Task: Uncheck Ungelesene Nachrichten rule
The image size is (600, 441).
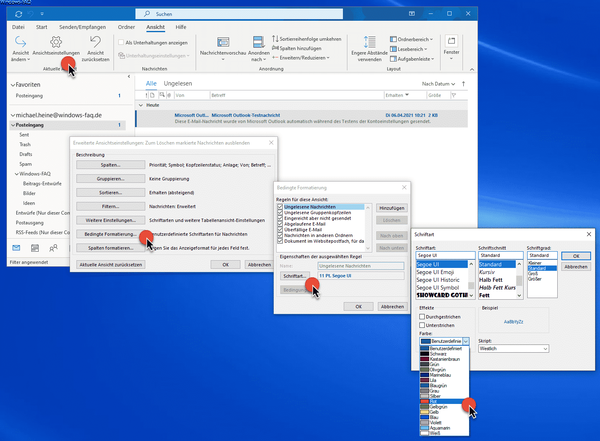Action: click(x=280, y=207)
